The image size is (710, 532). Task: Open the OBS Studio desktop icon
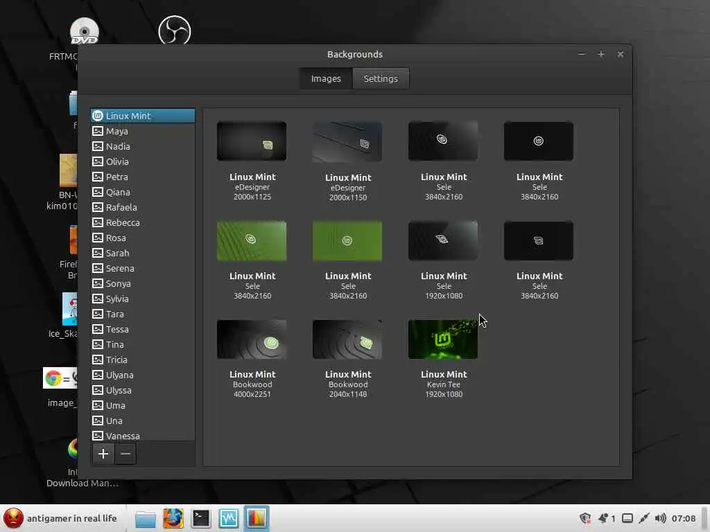pyautogui.click(x=174, y=30)
